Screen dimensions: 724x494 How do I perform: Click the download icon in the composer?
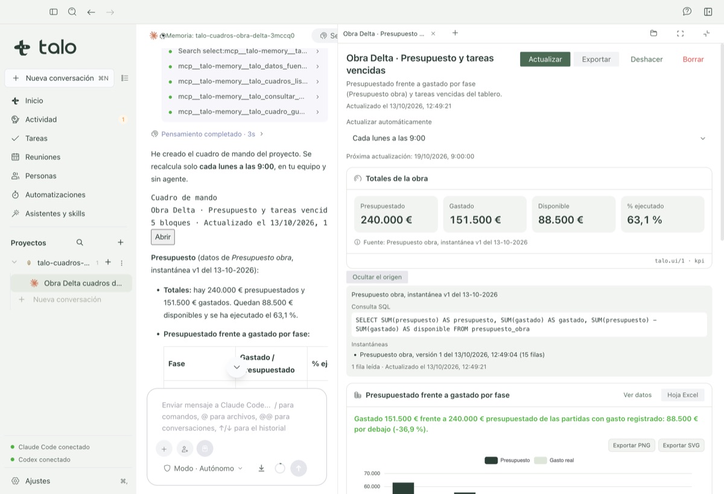tap(261, 468)
